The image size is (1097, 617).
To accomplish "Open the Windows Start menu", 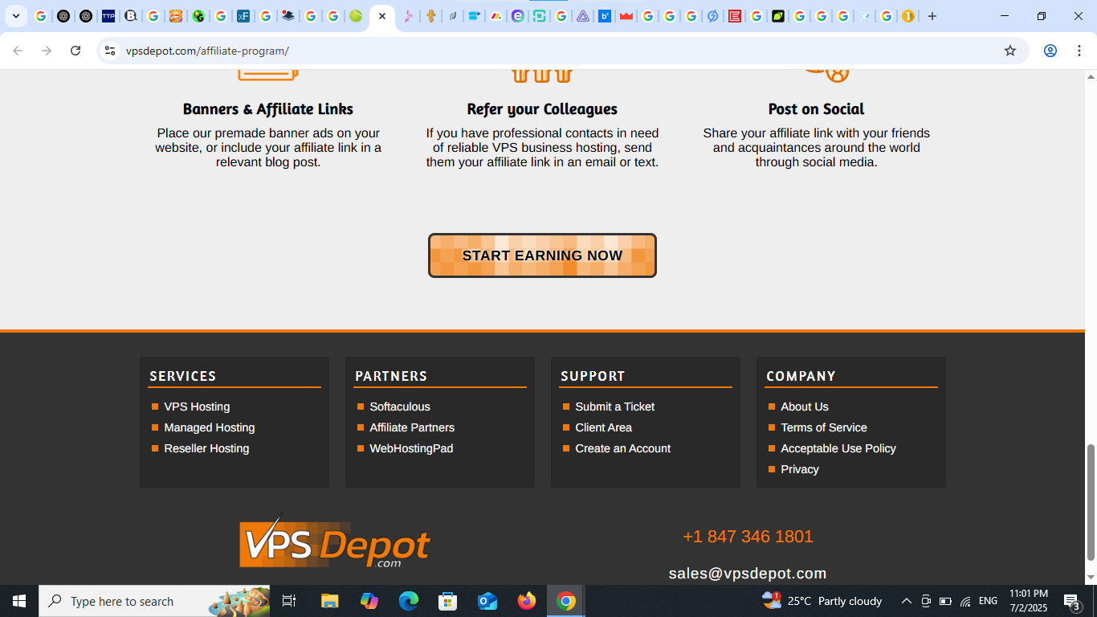I will pyautogui.click(x=19, y=601).
